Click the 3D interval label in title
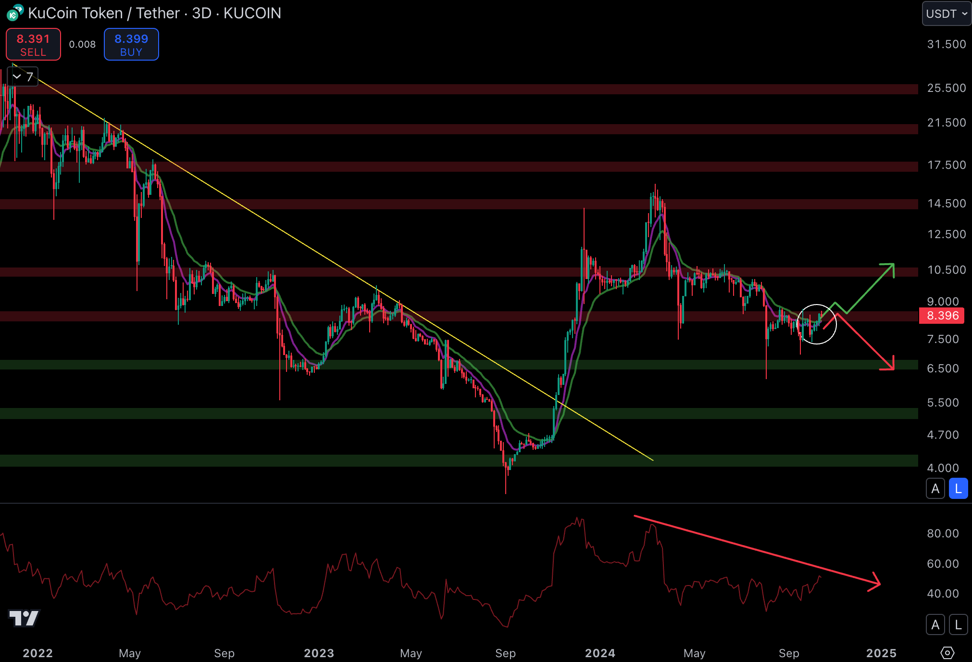 tap(201, 13)
